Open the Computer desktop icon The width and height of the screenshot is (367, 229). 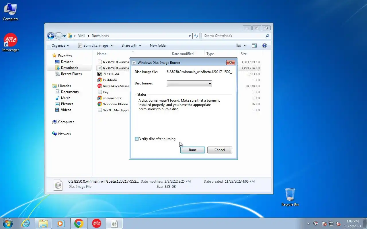(11, 12)
